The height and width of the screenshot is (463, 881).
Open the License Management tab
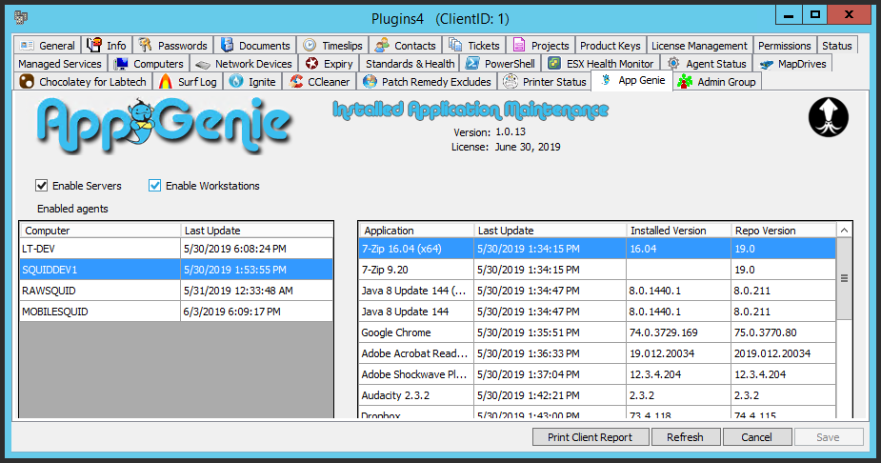click(x=699, y=46)
